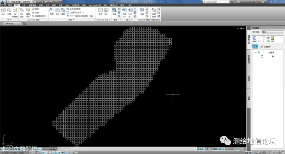Click Underlay Layers (参考底图图层) button

pyautogui.click(x=73, y=9)
